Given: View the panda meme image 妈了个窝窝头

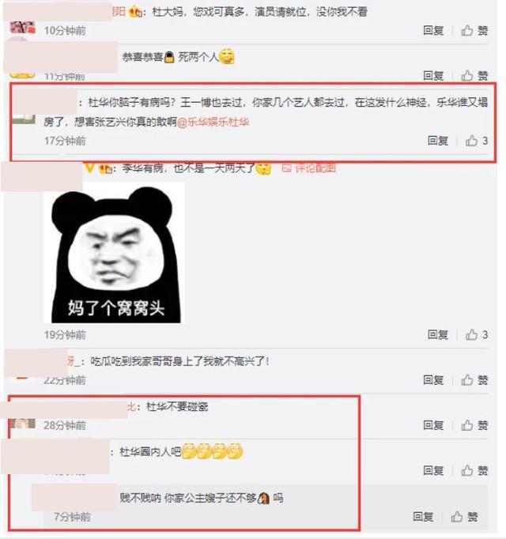Looking at the screenshot, I should point(114,253).
